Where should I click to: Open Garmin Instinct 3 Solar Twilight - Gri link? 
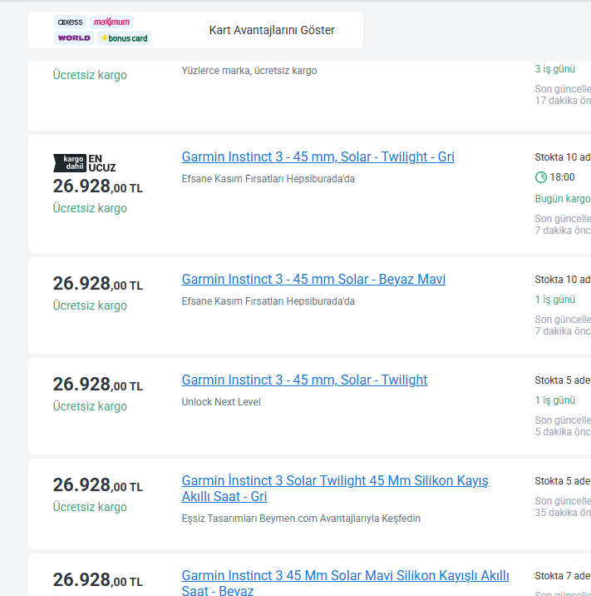[318, 156]
